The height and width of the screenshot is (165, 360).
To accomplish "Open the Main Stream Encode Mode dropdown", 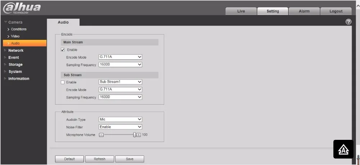I will (120, 57).
